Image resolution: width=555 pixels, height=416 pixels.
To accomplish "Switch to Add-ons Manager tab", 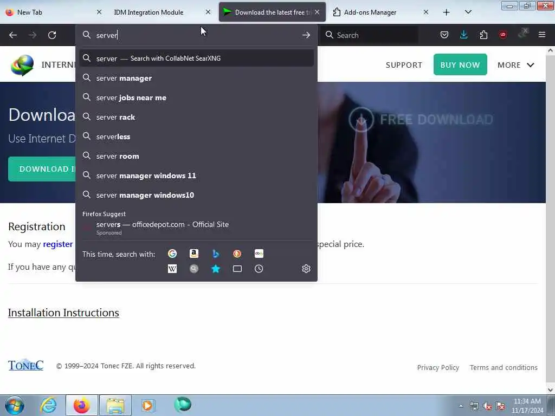I will (x=380, y=12).
